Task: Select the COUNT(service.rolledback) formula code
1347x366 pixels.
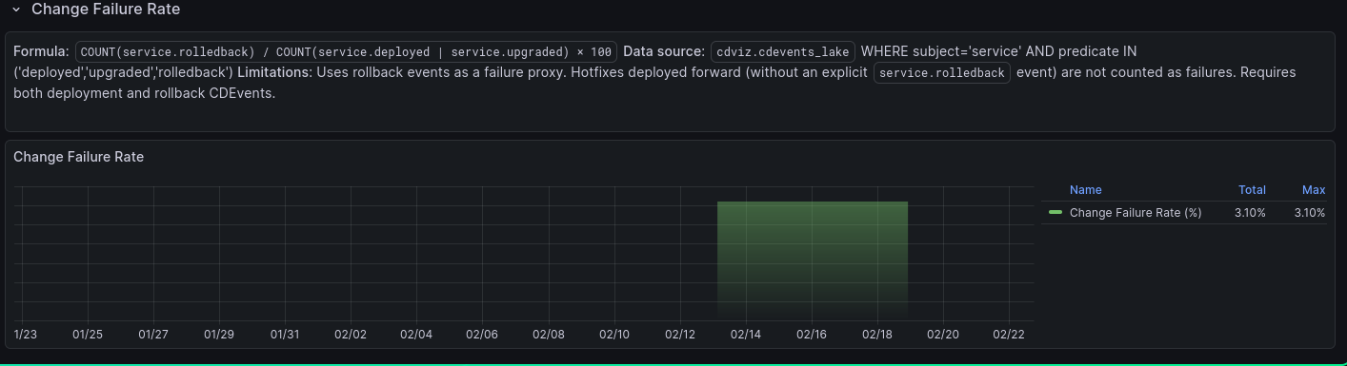Action: click(x=346, y=51)
